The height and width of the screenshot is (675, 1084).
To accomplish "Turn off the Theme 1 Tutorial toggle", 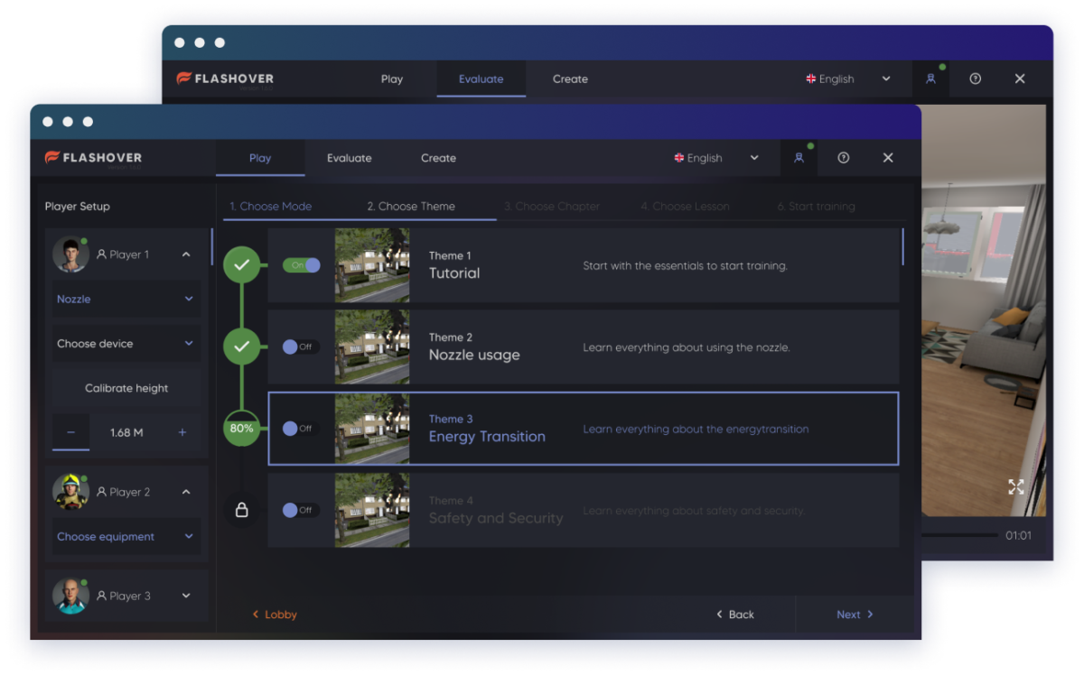I will (x=302, y=265).
